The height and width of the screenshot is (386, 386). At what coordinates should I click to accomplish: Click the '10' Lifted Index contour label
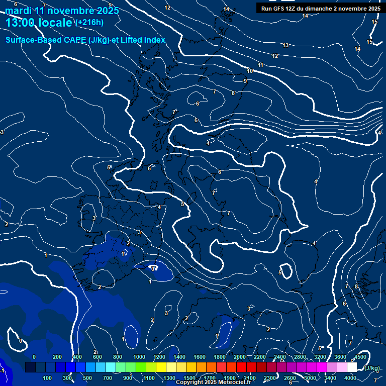tap(250, 71)
